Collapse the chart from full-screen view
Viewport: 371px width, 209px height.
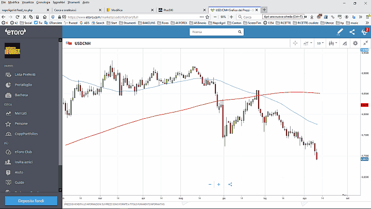[364, 44]
